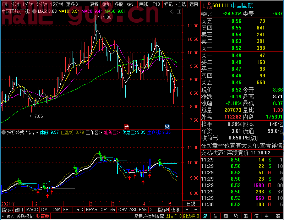Open F10 company information

point(156,4)
